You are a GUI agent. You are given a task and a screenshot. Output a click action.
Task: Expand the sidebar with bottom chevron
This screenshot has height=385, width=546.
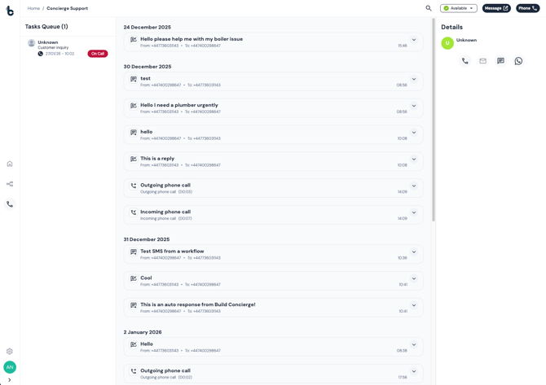point(10,380)
